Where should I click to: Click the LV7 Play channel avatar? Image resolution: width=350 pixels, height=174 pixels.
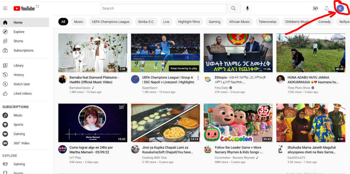63,149
